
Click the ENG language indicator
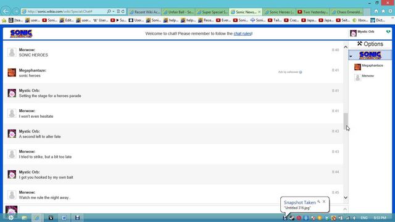(364, 218)
